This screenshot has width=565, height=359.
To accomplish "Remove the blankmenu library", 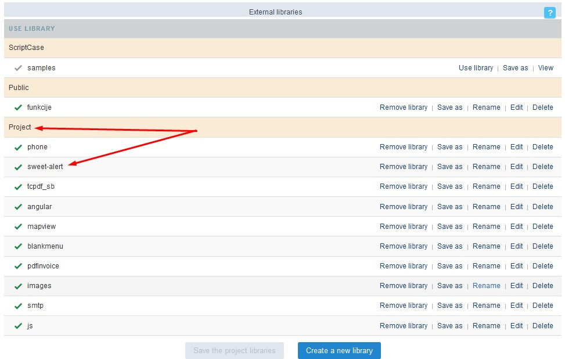I will (x=404, y=246).
